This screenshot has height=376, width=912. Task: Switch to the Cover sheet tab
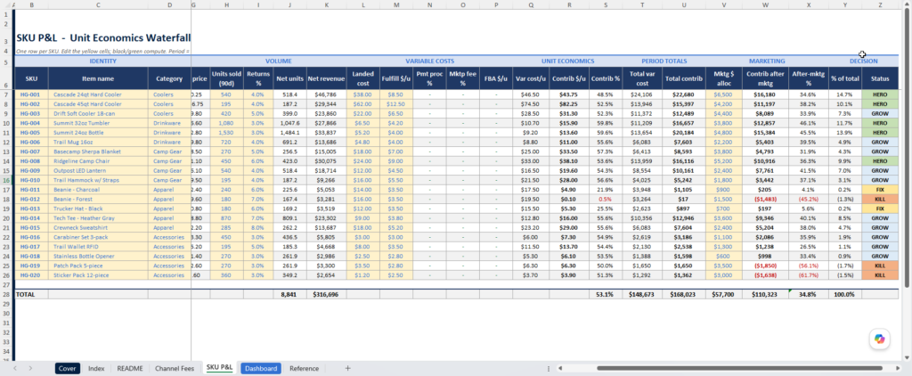(68, 369)
